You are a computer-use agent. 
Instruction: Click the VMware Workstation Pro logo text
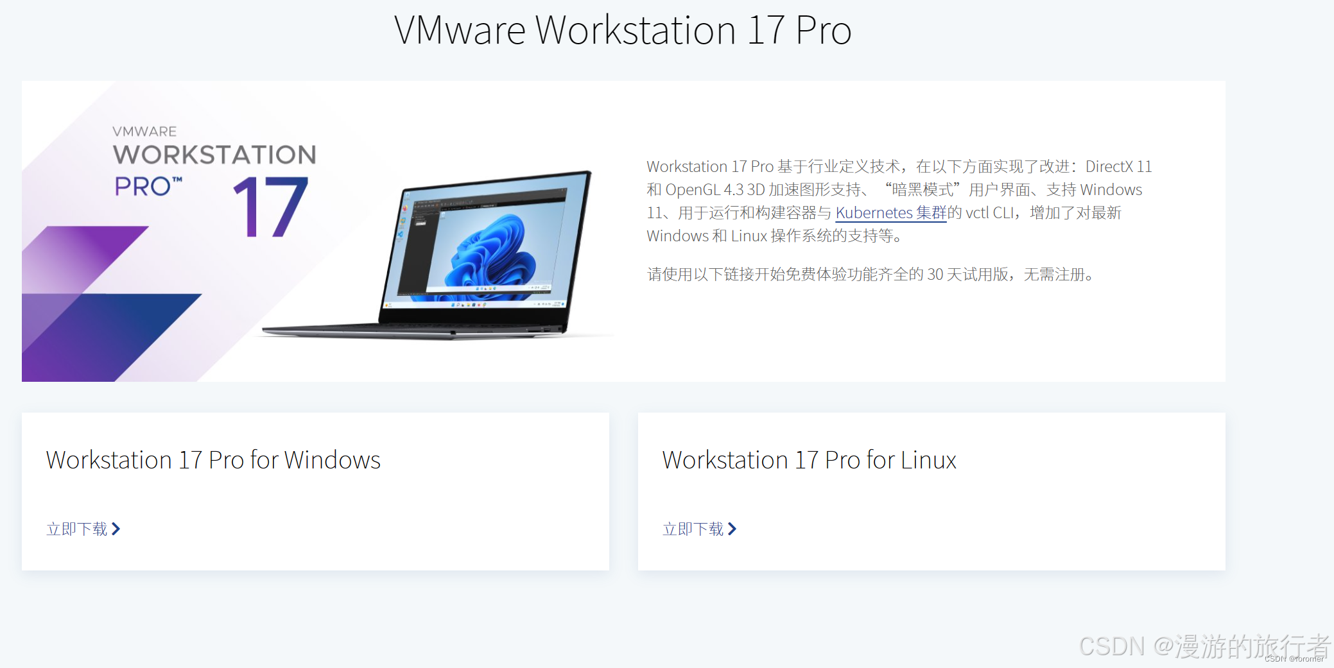(x=214, y=161)
